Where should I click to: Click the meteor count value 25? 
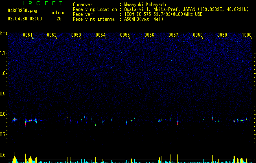pos(59,19)
